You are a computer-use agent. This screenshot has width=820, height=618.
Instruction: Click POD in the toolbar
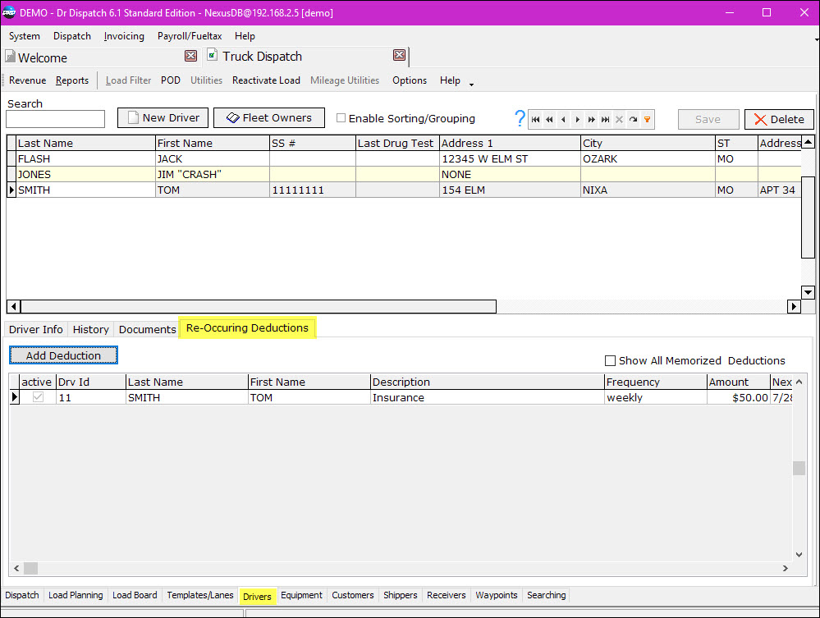pyautogui.click(x=171, y=80)
